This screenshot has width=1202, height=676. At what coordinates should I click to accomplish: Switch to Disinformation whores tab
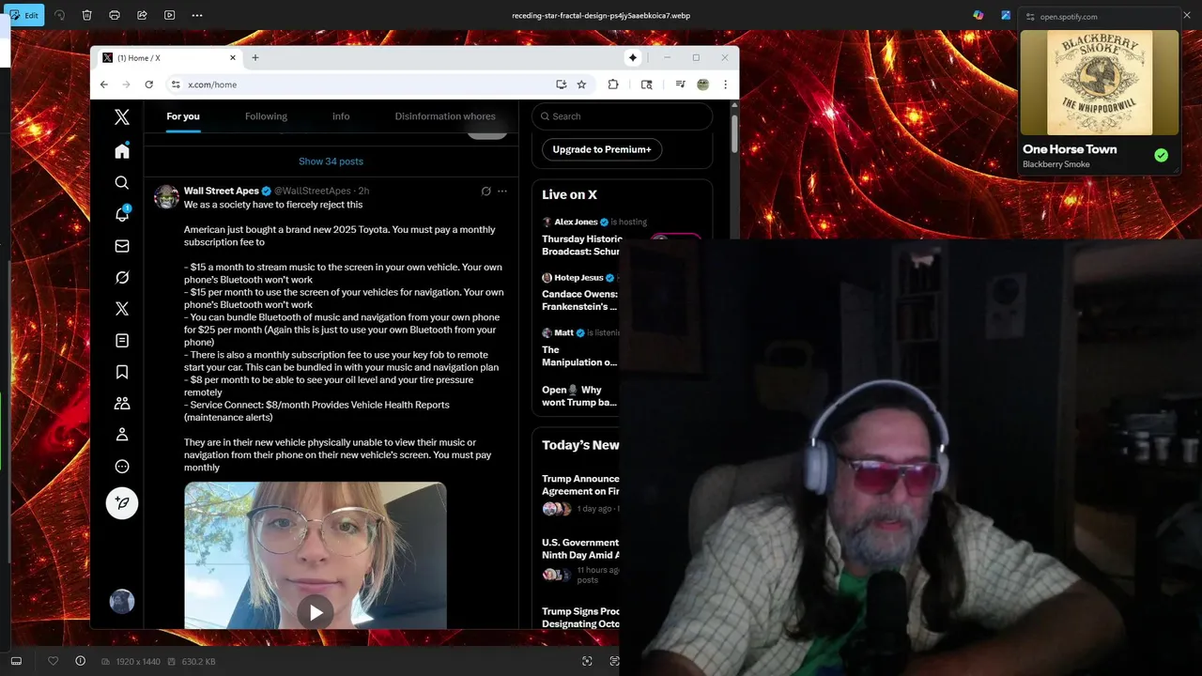point(445,116)
